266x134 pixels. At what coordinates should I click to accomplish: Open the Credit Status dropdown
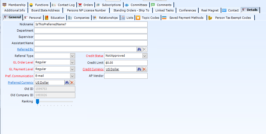pyautogui.click(x=145, y=56)
